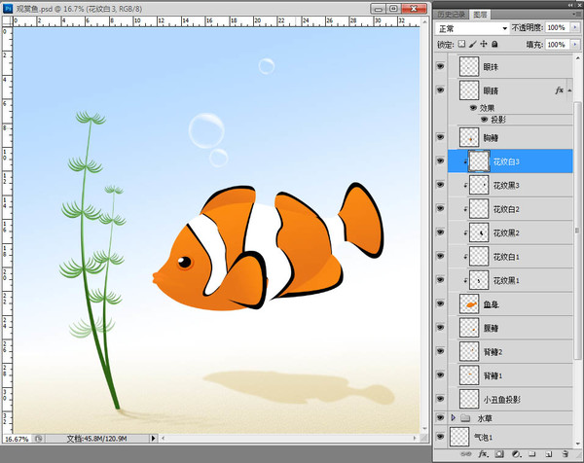The height and width of the screenshot is (463, 584).
Task: Open the blend mode dropdown showing 正常
Action: (472, 28)
